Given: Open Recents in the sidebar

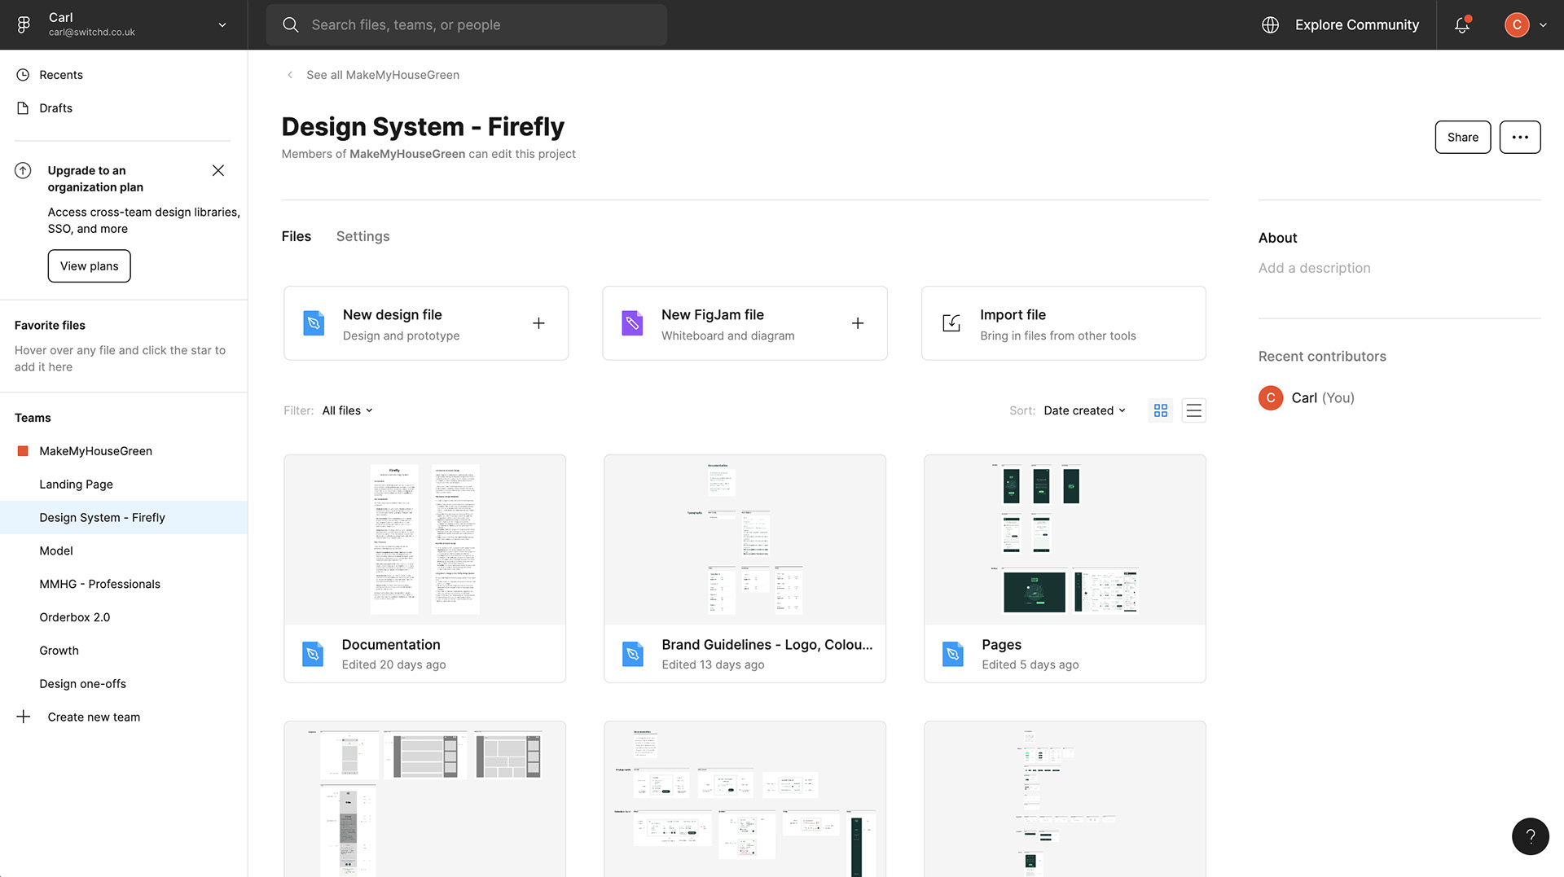Looking at the screenshot, I should [124, 75].
